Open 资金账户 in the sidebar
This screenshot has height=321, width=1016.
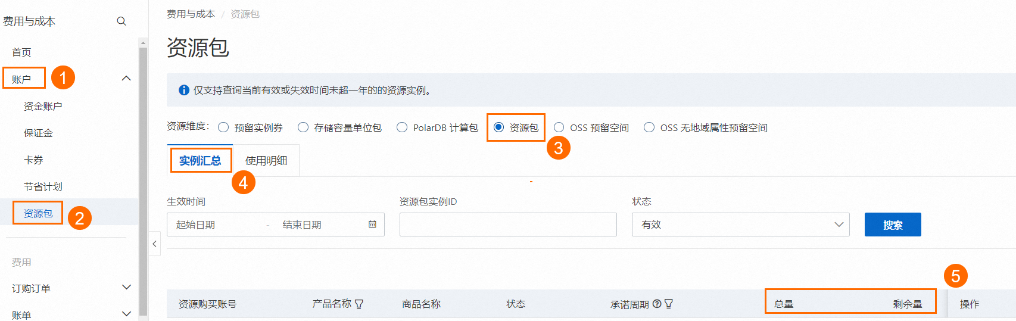(x=43, y=106)
